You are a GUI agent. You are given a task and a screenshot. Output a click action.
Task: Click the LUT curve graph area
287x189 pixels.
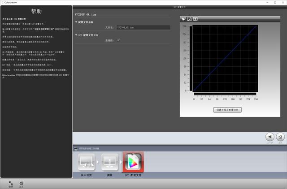[x=225, y=58]
